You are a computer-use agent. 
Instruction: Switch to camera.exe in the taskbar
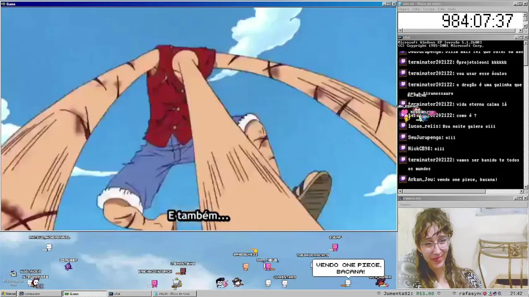(x=40, y=294)
